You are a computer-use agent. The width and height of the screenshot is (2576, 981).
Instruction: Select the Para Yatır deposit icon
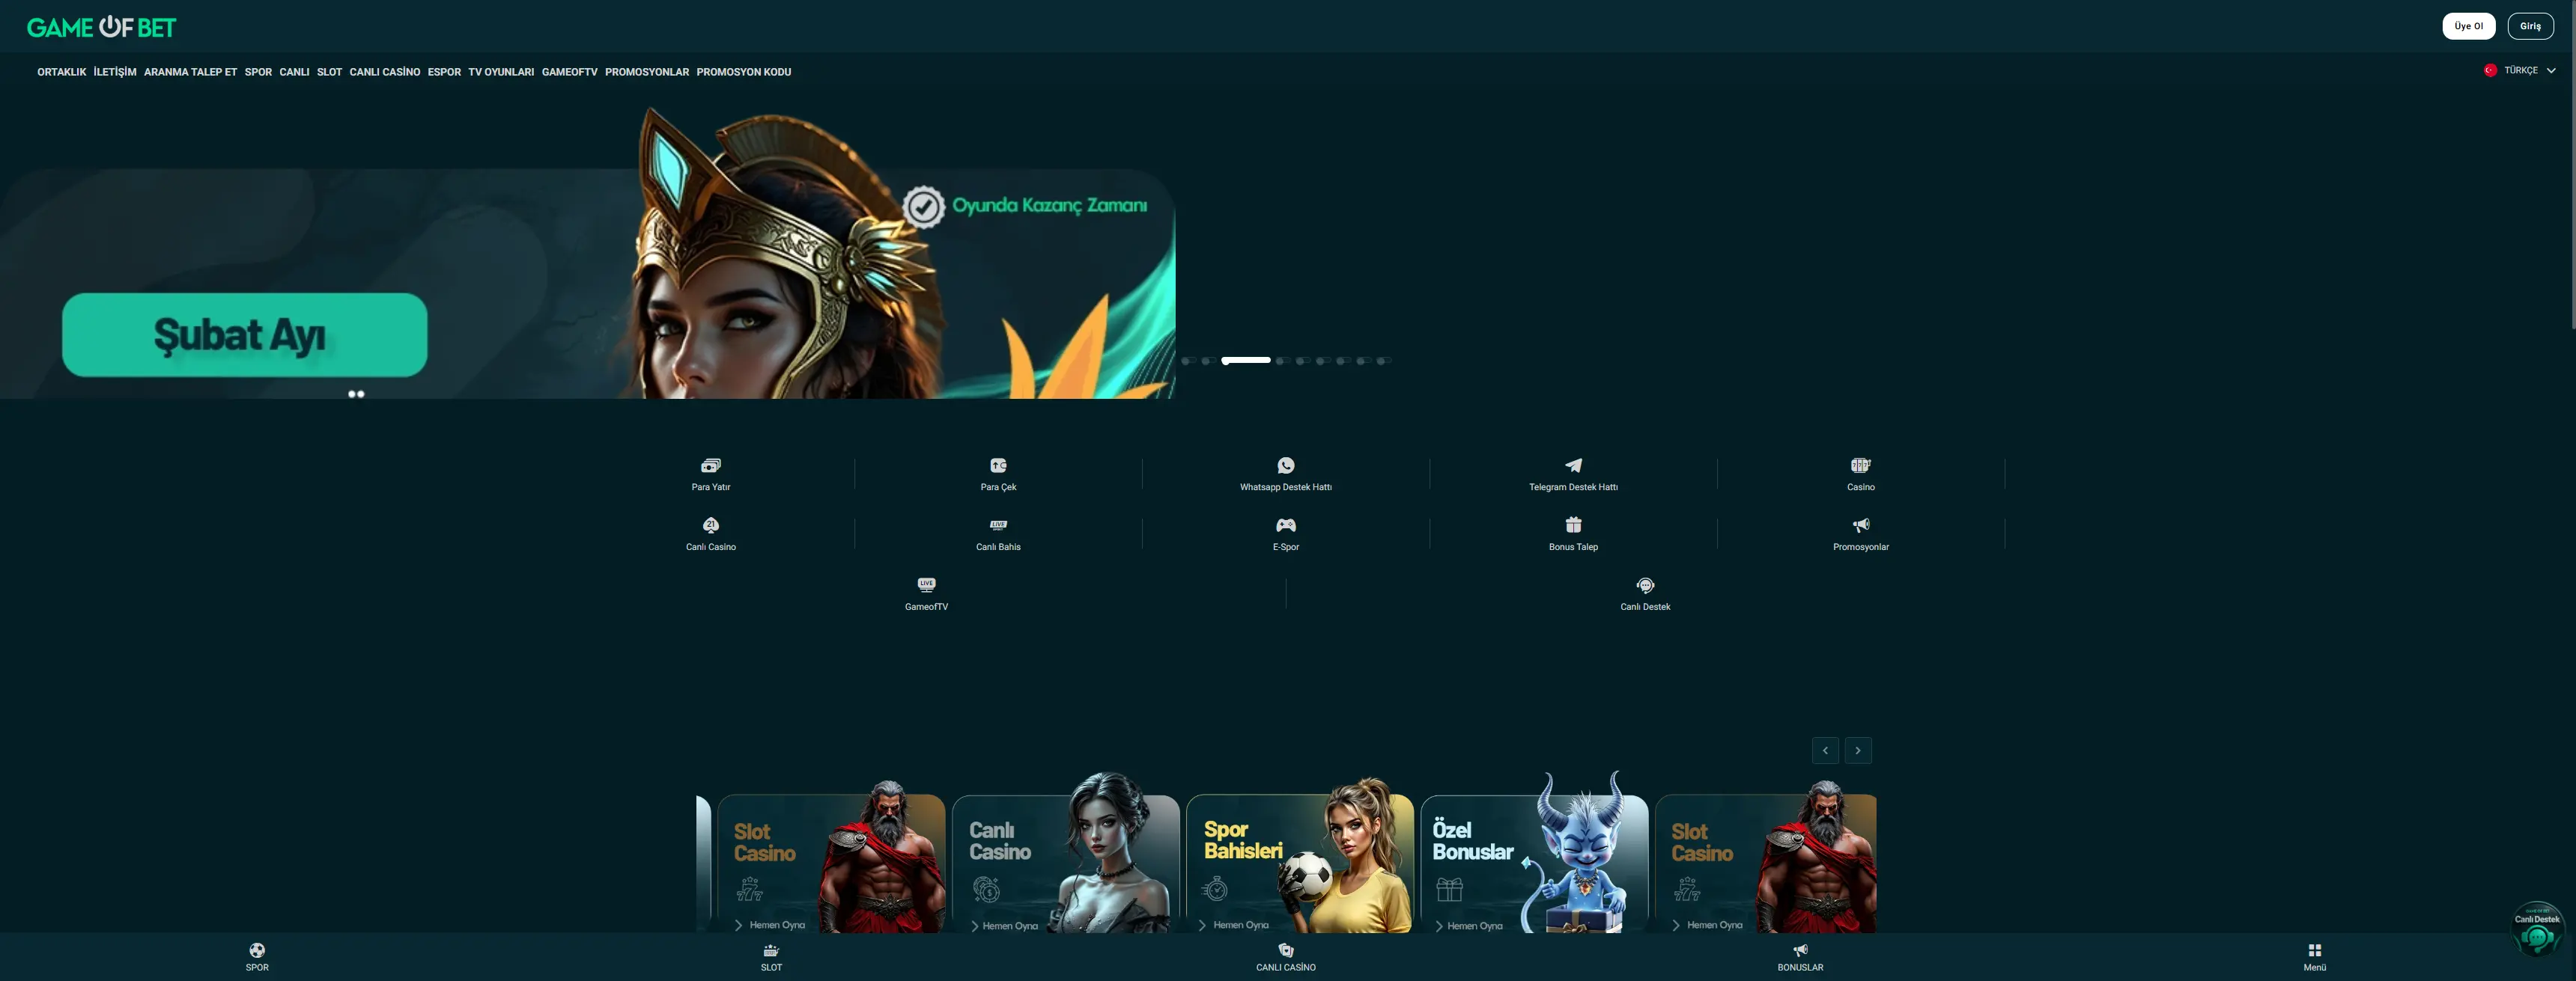pos(710,465)
